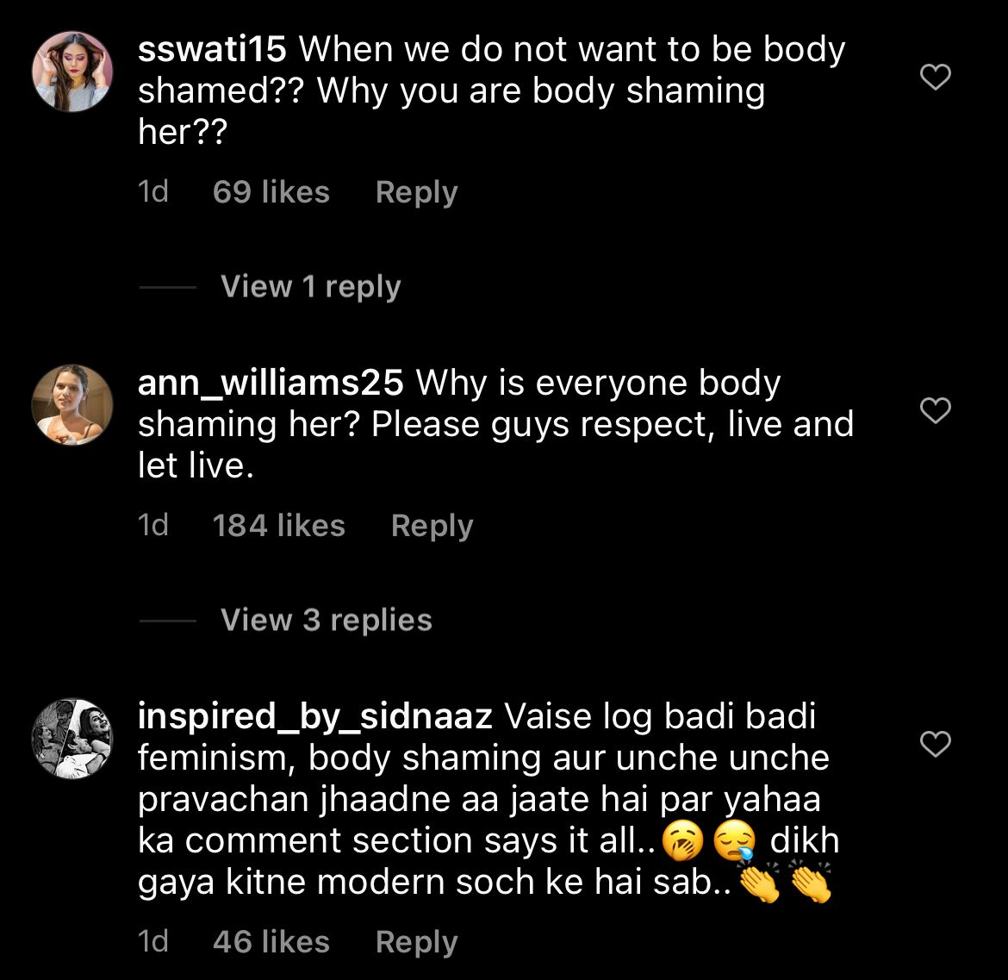Screen dimensions: 1008x980
Task: Open the ann_williams25 username link
Action: tap(271, 384)
